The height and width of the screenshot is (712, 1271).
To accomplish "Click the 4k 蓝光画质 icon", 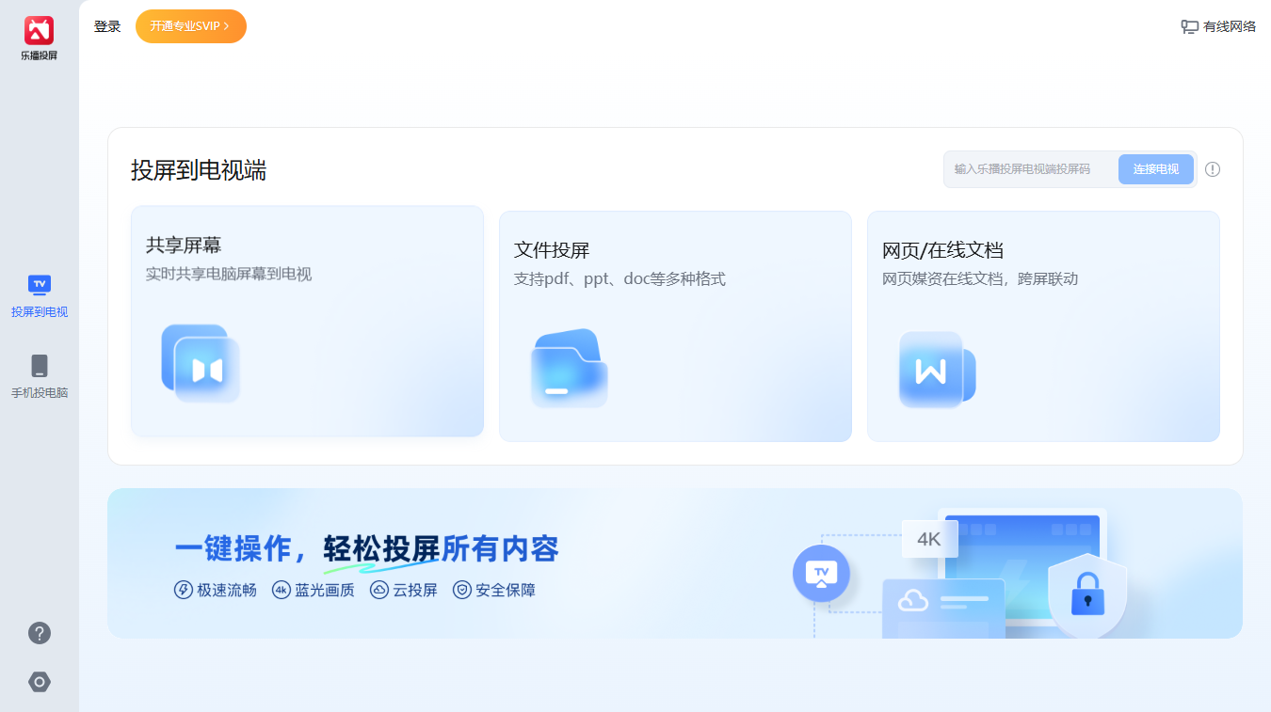I will point(282,590).
